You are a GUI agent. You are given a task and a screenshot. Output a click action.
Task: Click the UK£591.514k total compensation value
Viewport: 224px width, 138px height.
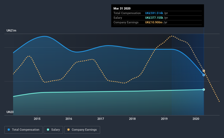pyautogui.click(x=154, y=13)
